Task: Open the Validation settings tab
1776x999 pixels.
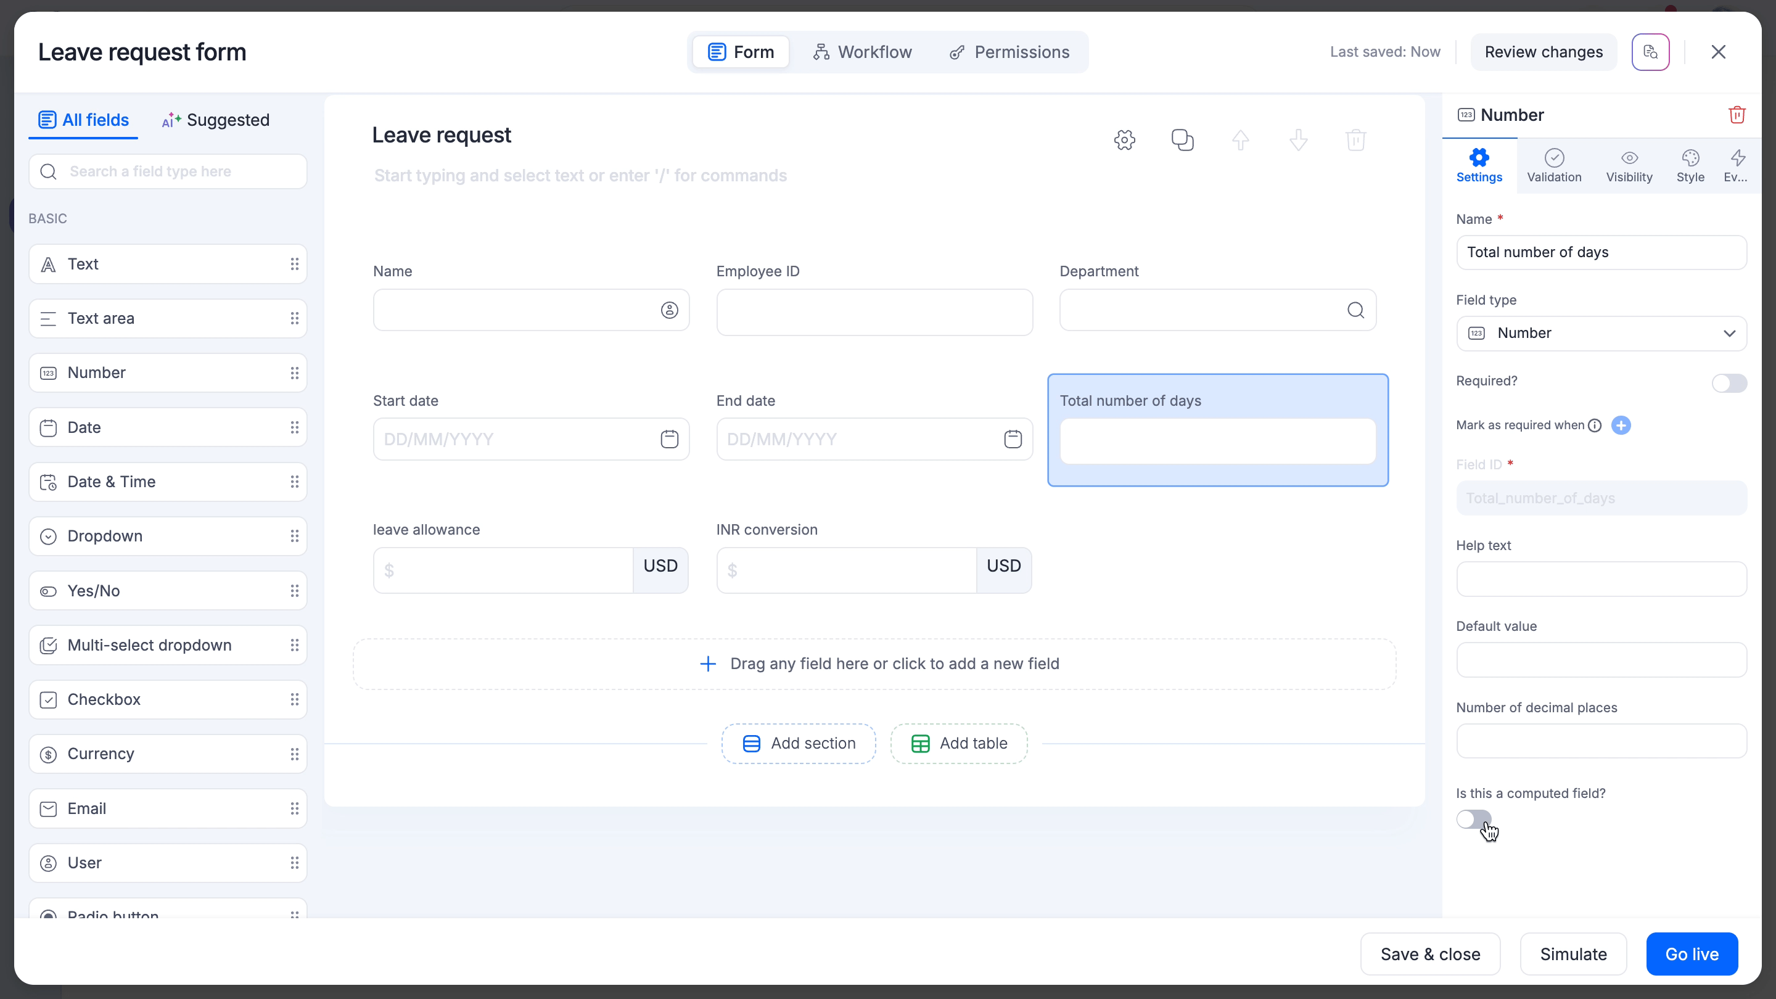Action: tap(1554, 166)
